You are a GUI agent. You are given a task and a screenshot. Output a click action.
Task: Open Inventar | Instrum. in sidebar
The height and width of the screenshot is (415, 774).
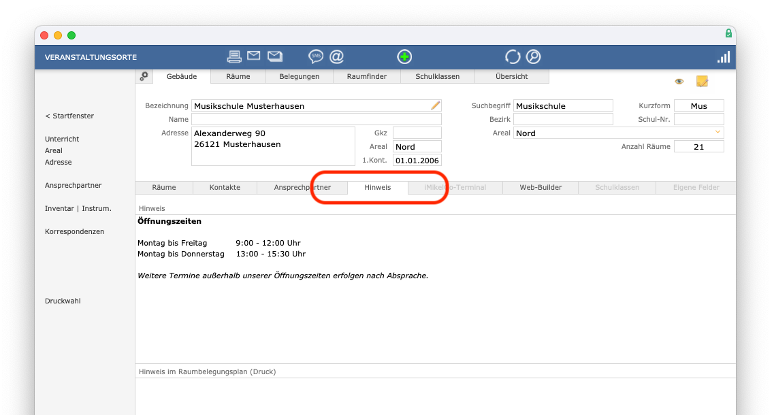(x=78, y=208)
